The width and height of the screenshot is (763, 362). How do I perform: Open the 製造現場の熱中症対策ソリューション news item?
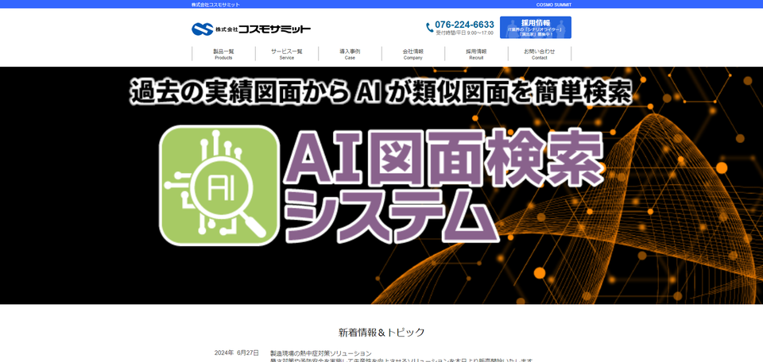click(x=320, y=352)
